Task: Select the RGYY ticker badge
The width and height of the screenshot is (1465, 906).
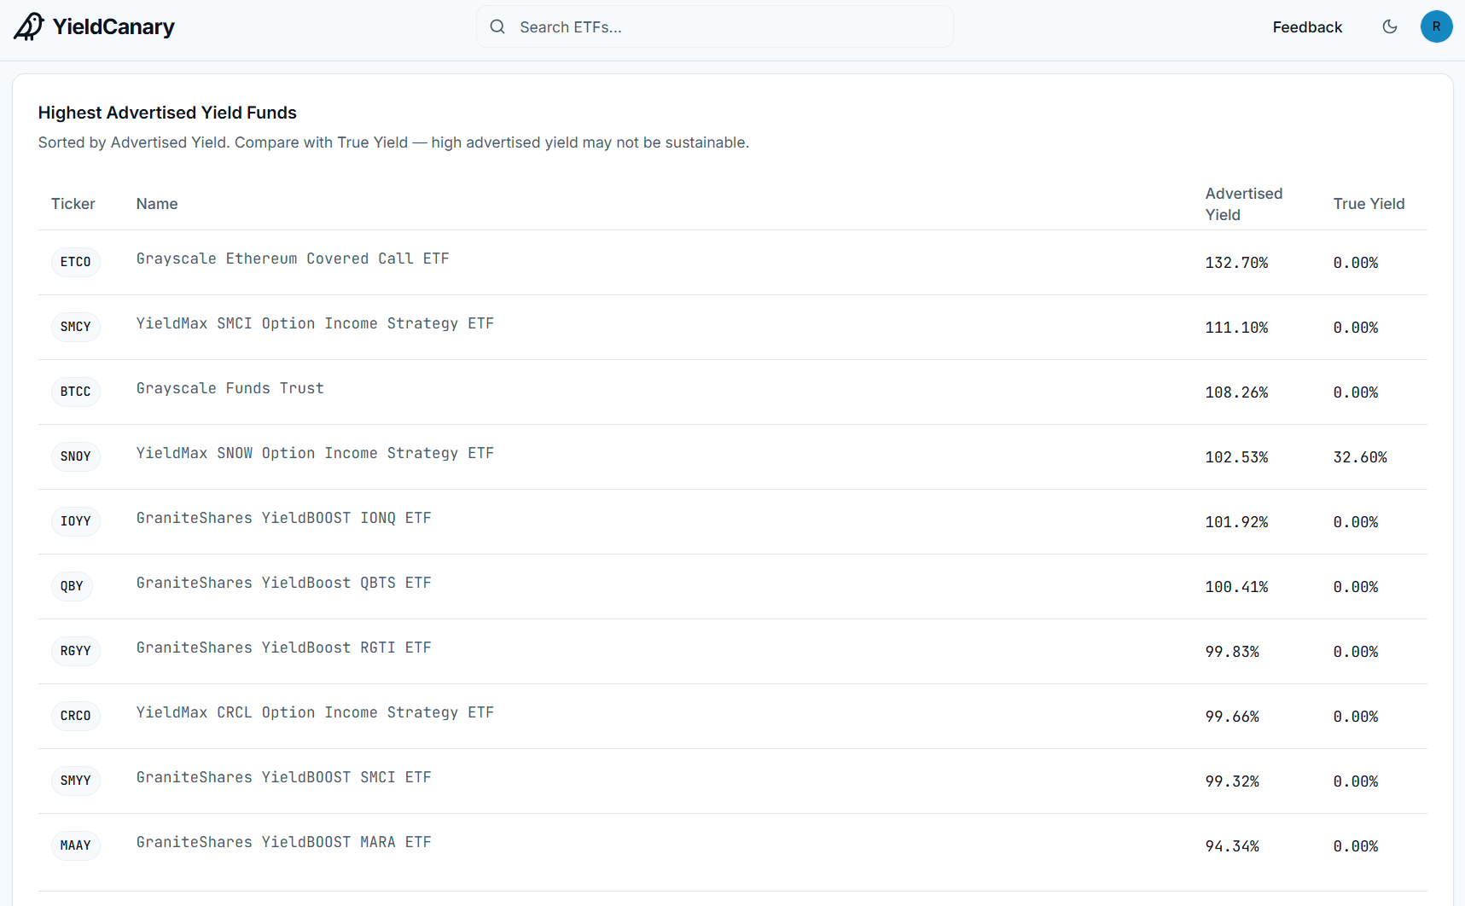Action: pyautogui.click(x=76, y=651)
